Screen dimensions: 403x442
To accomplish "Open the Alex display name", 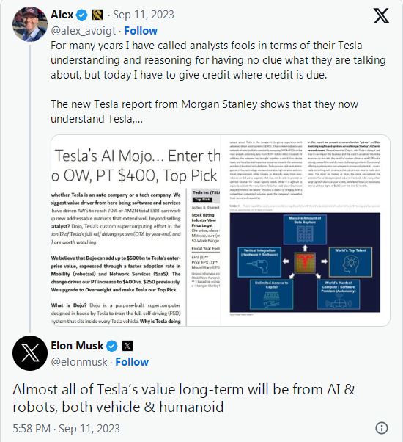I will click(x=62, y=15).
